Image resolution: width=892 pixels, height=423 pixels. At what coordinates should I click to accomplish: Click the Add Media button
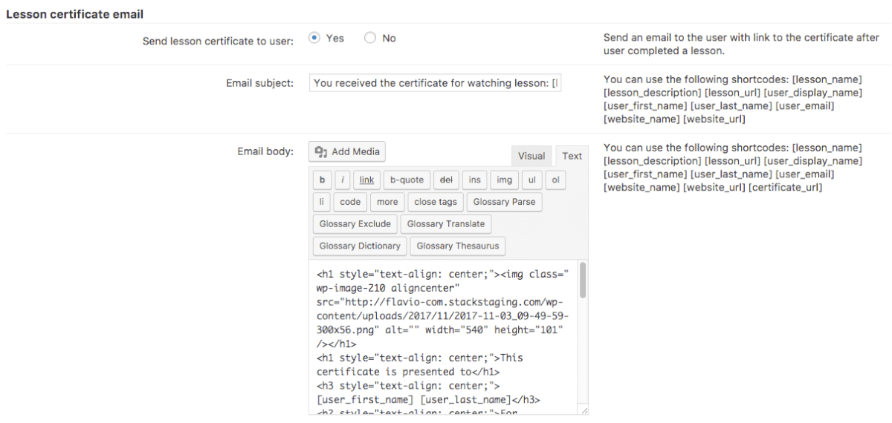[347, 151]
